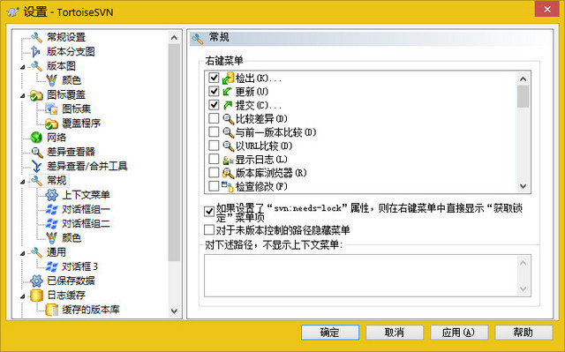This screenshot has height=352, width=565.
Task: Click the 版本分支图 branch icon in tree
Action: 35,51
